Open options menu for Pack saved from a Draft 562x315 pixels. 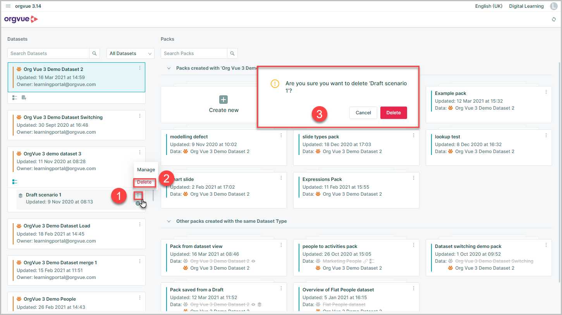tap(281, 288)
